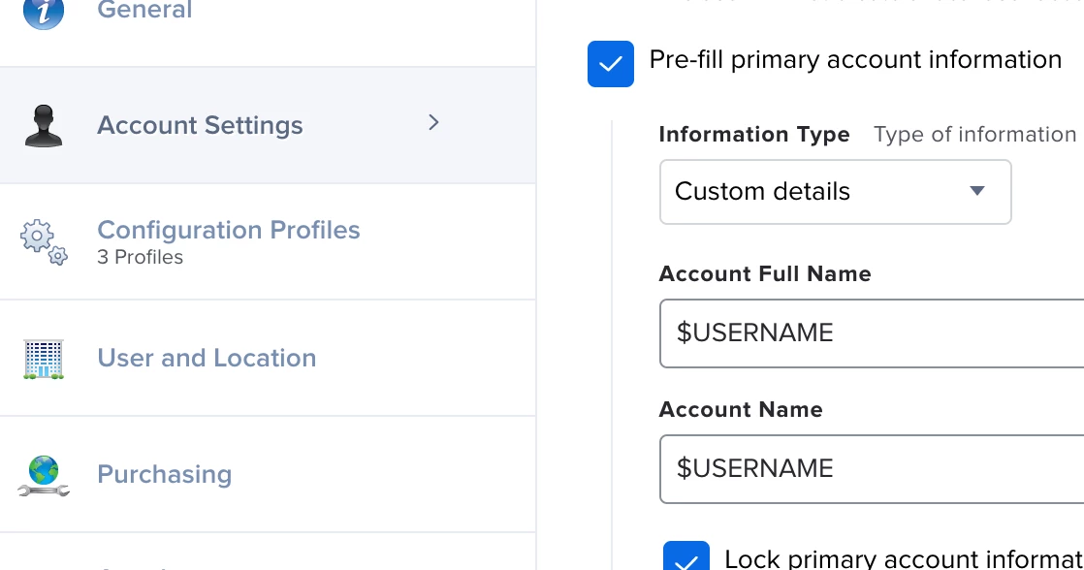
Task: Select the Account Settings label in sidebar
Action: pos(200,125)
